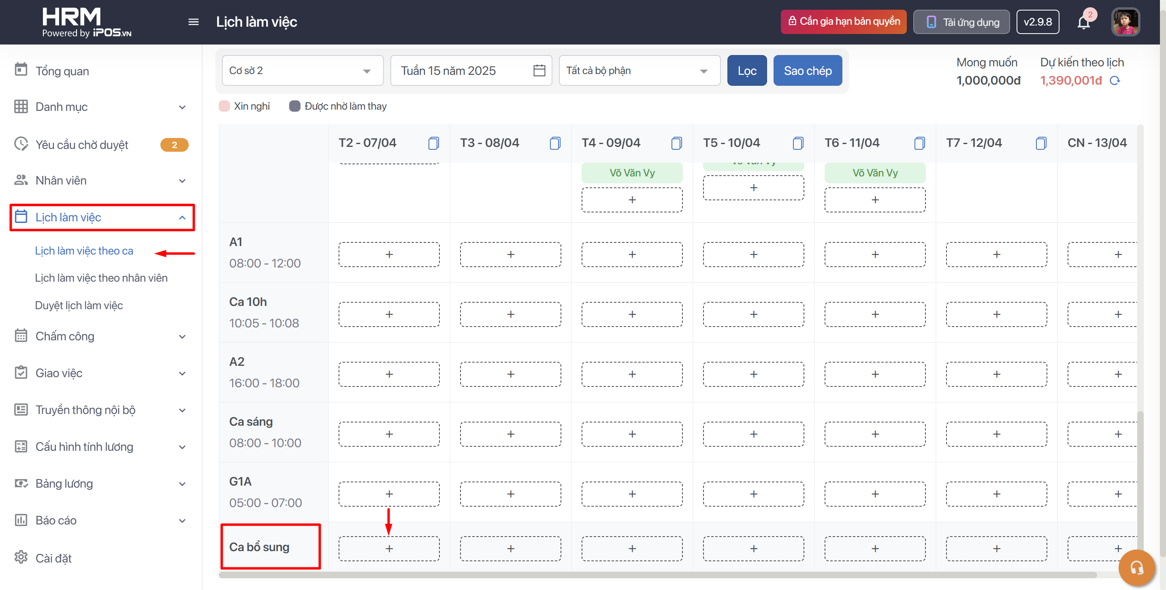Click the user avatar thumbnail
1166x590 pixels.
(x=1125, y=22)
